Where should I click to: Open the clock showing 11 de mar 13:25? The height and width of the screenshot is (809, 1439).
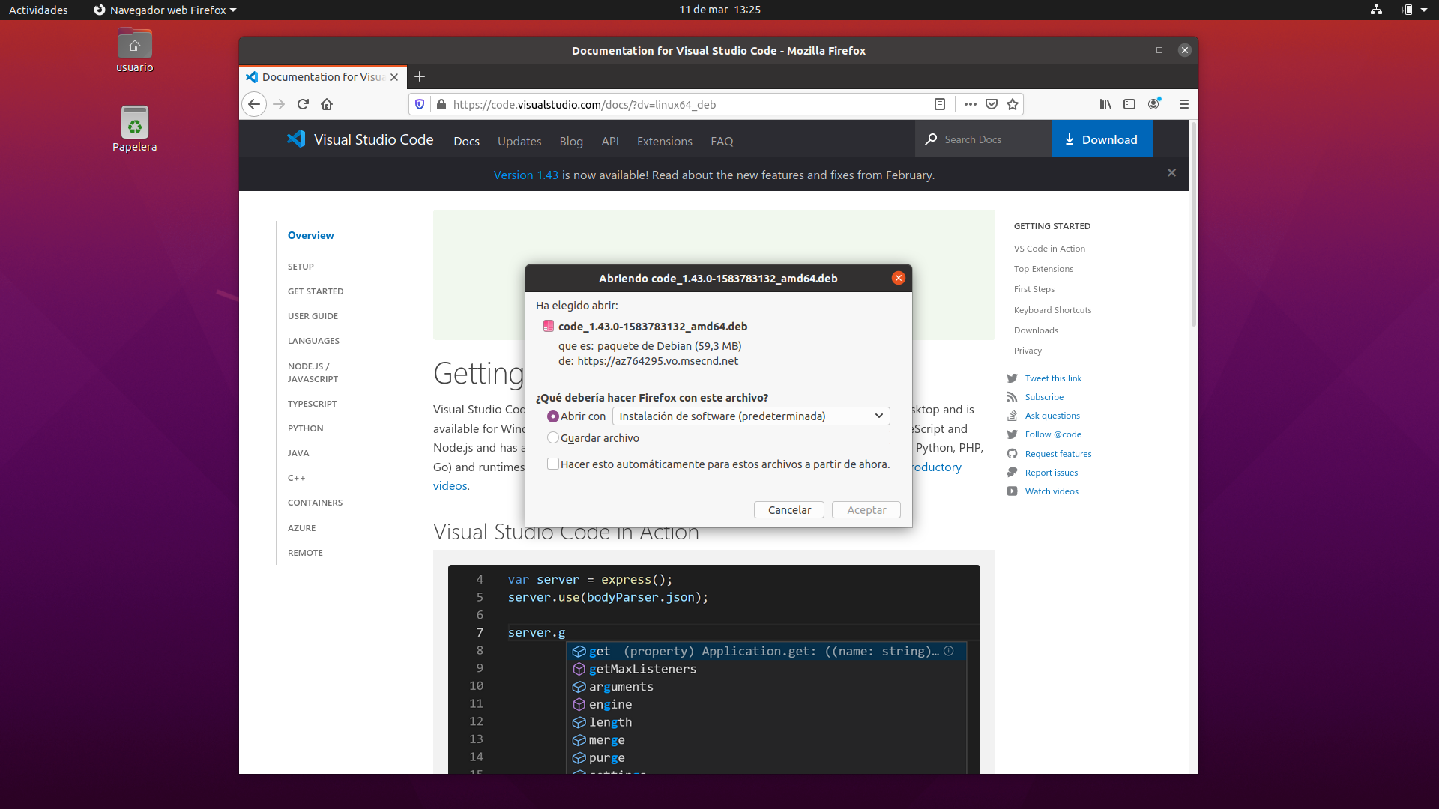[719, 10]
